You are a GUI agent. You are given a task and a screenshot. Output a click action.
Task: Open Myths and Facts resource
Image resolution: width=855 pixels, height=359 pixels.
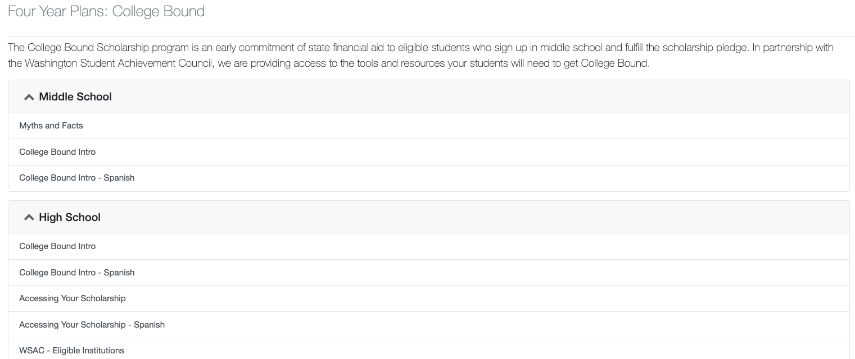(51, 126)
